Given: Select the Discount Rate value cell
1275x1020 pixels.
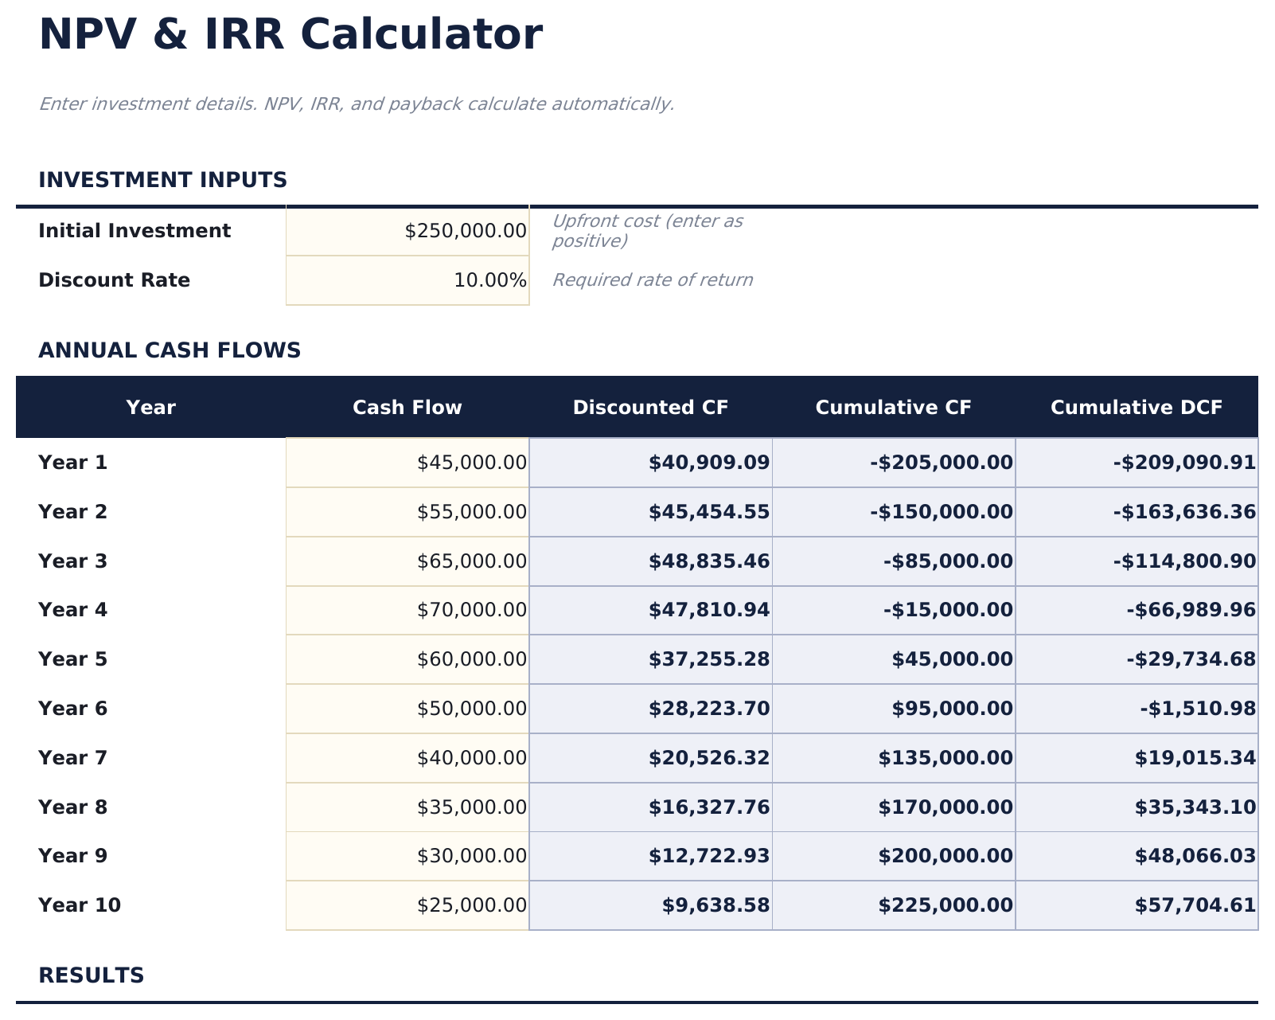Looking at the screenshot, I should [x=406, y=279].
